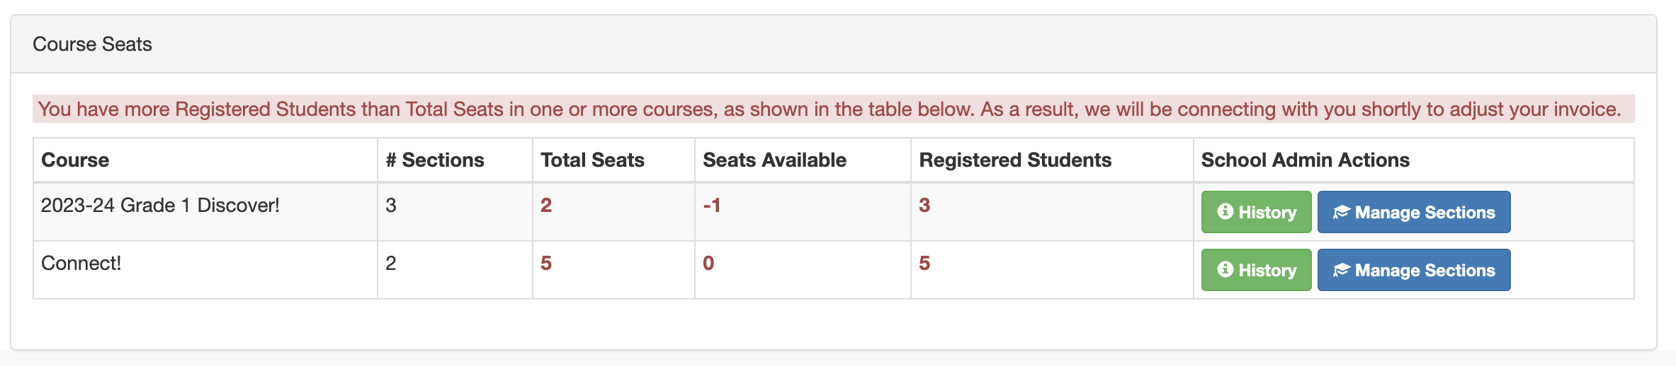Click the -1 seats available value
1676x366 pixels.
point(711,206)
